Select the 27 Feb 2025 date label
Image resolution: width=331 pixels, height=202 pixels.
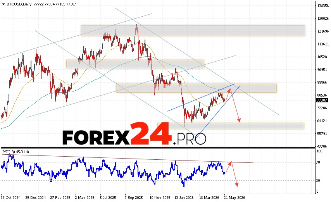[60, 198]
